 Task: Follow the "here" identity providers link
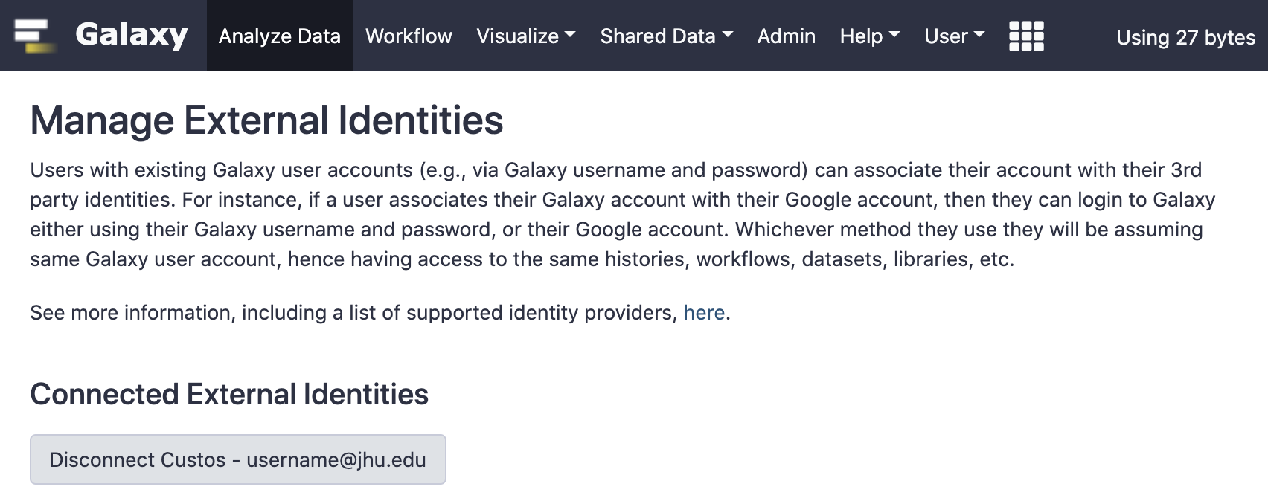pyautogui.click(x=704, y=313)
